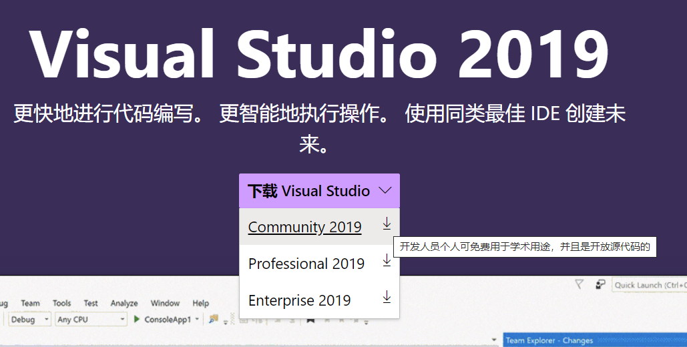Focus the Quick Launch search box
This screenshot has height=347, width=687.
pyautogui.click(x=650, y=285)
